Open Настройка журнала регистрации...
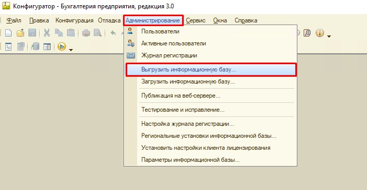This screenshot has width=367, height=190. pos(210,124)
